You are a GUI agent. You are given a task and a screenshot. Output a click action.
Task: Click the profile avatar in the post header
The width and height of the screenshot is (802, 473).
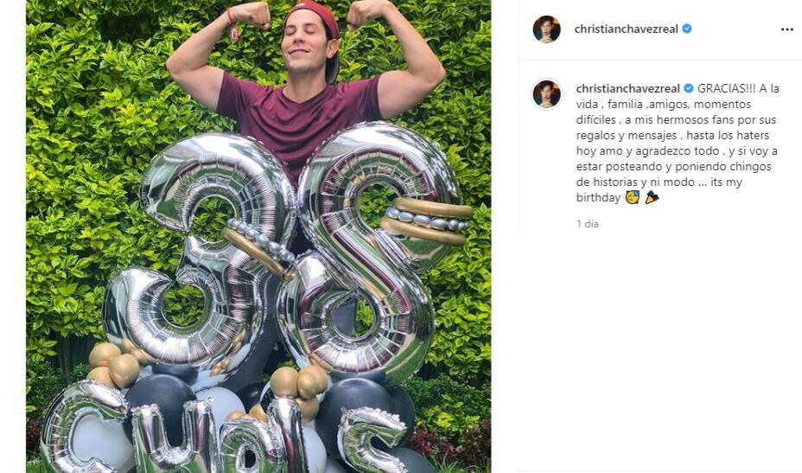(546, 29)
